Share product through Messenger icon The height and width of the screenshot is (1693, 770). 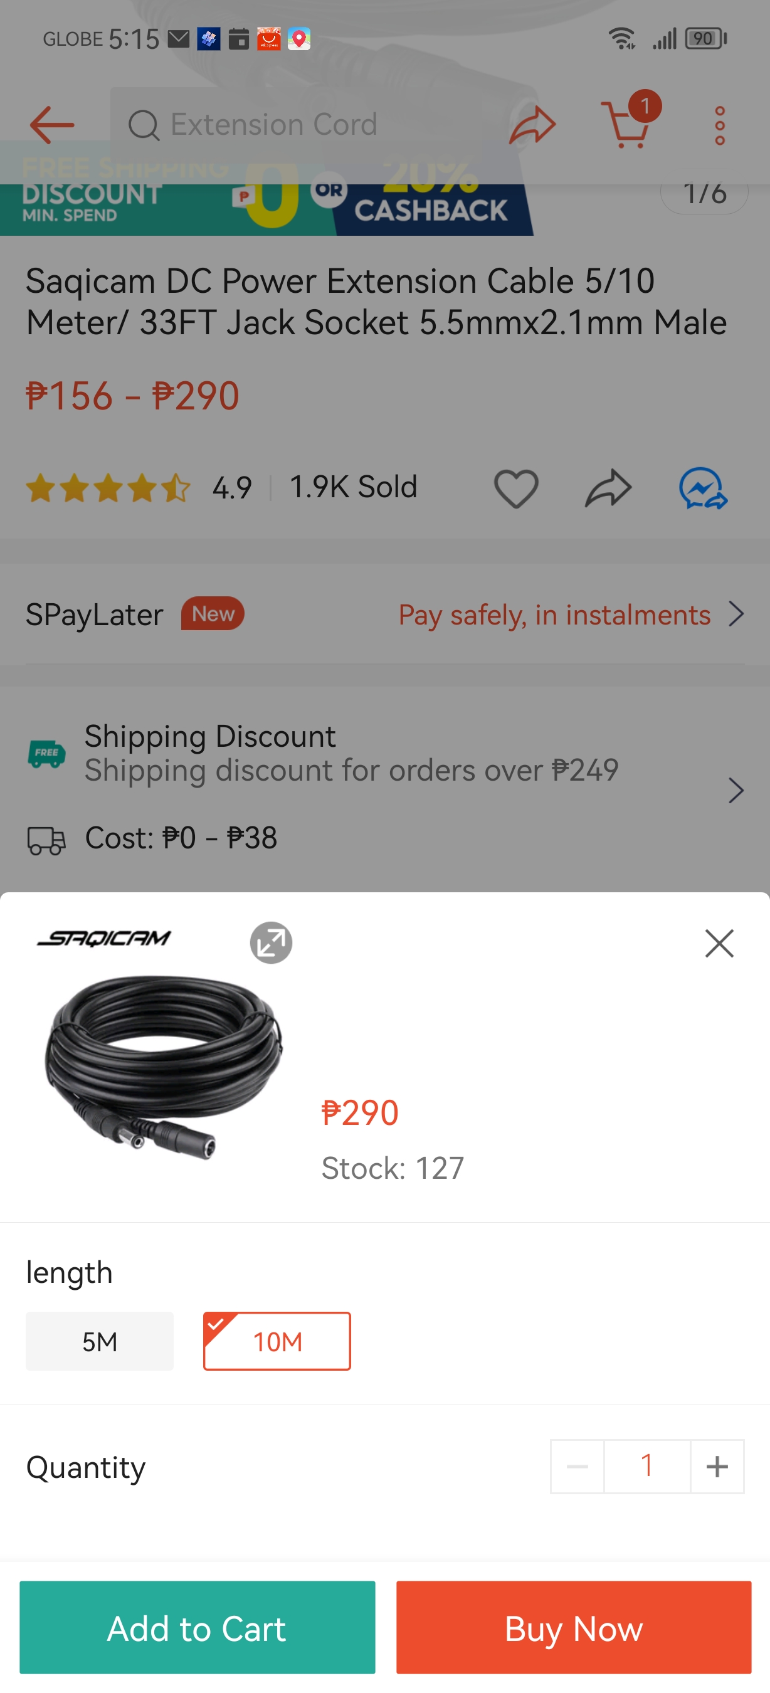click(702, 488)
